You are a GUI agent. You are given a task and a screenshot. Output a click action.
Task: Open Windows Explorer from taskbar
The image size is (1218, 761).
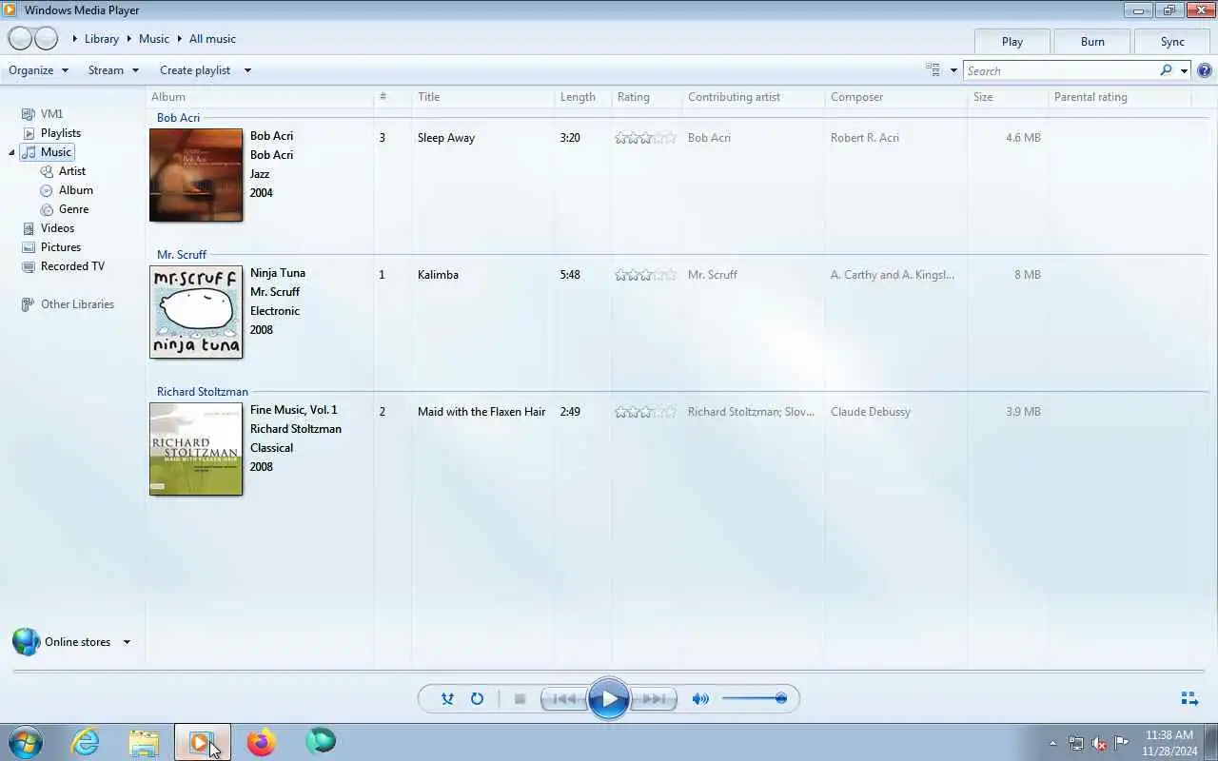tap(144, 742)
